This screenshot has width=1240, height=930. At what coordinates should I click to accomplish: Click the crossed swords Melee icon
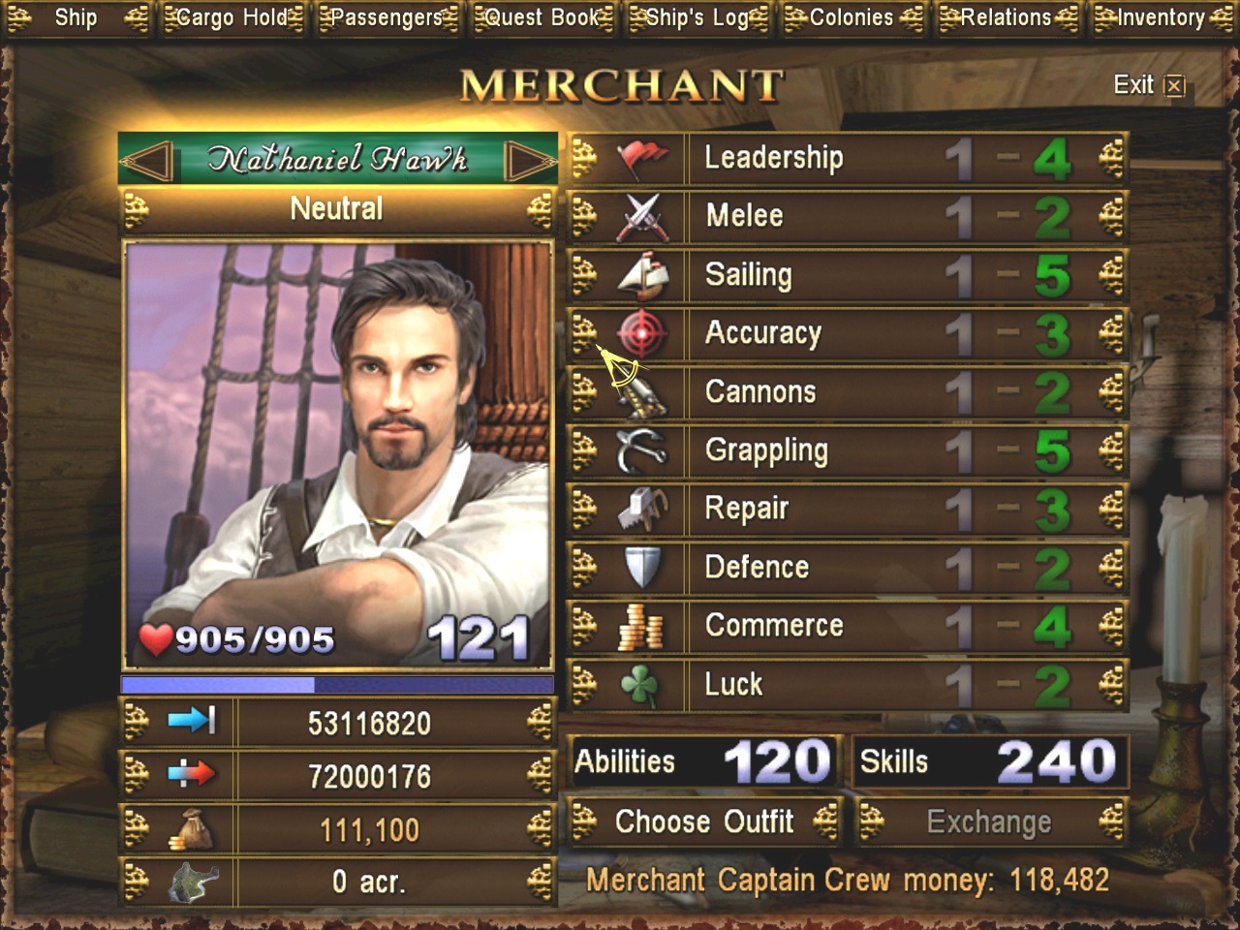tap(641, 217)
